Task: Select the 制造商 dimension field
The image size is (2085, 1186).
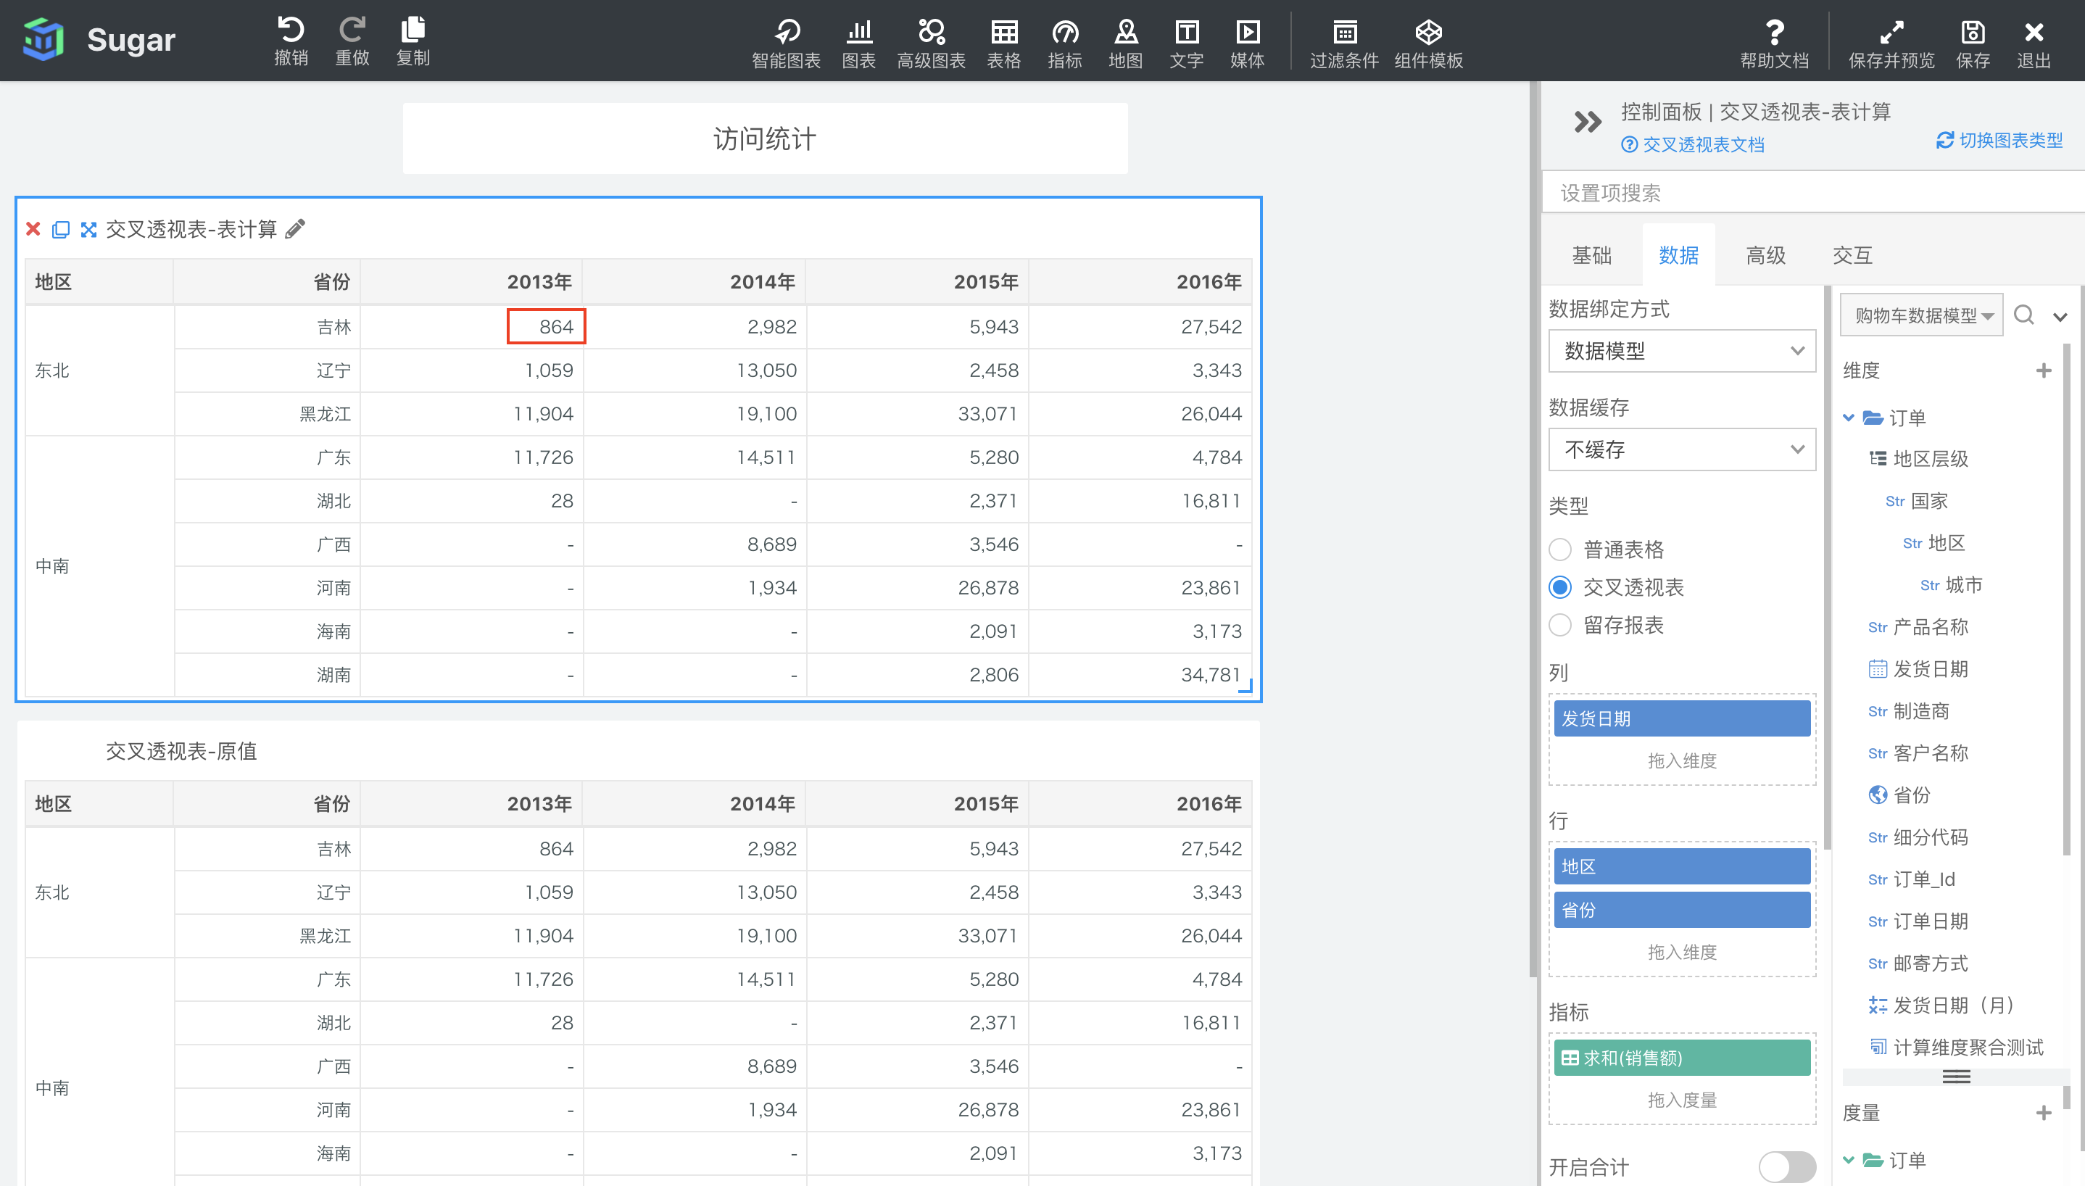Action: (x=1908, y=711)
